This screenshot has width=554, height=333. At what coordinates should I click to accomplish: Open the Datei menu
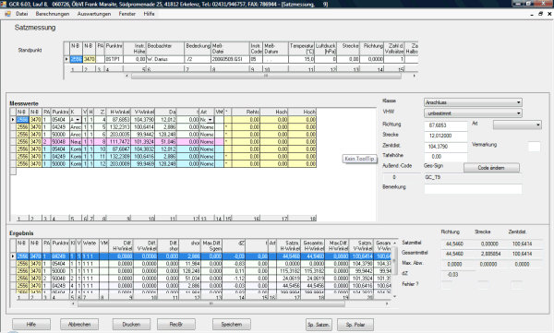(21, 14)
